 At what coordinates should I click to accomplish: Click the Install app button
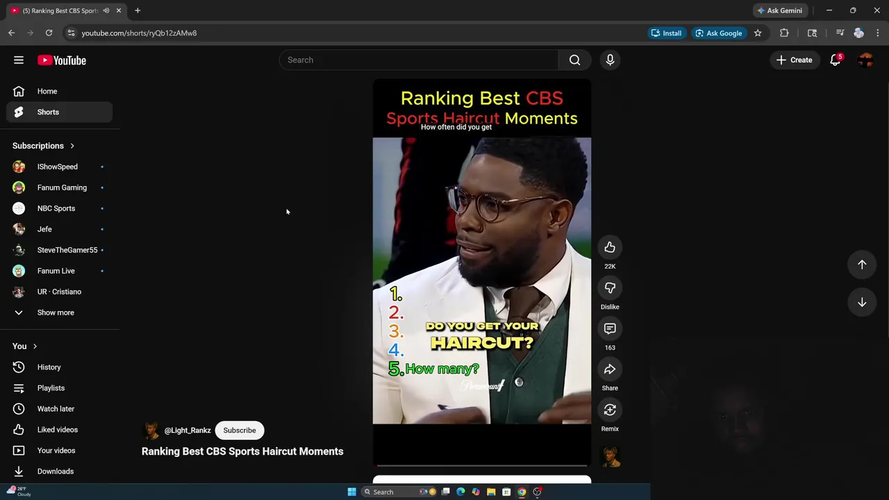click(x=666, y=33)
